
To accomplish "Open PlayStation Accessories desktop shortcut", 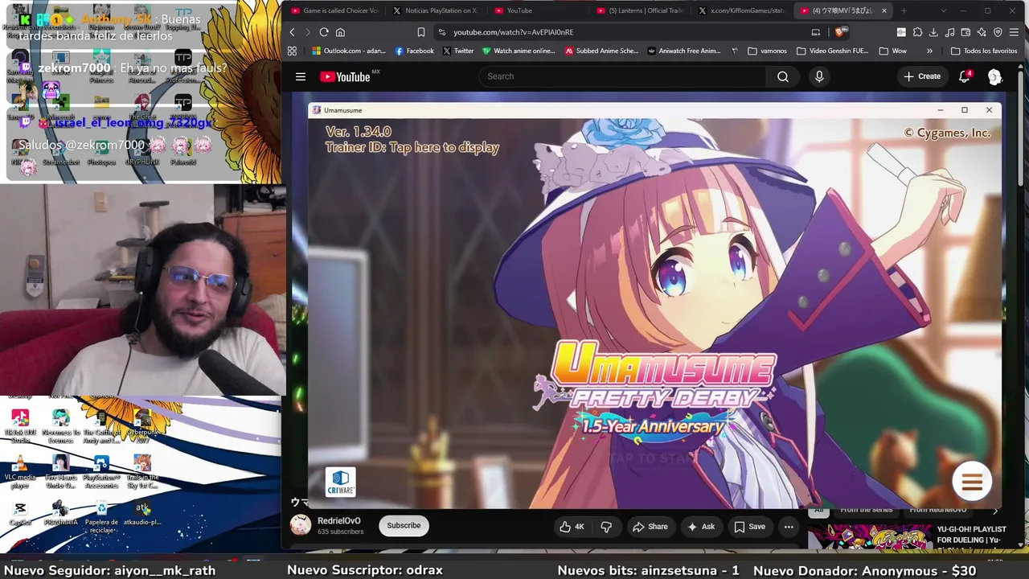I will tap(101, 472).
